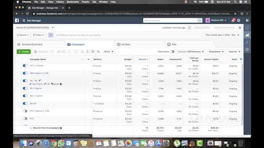Click the delete trash icon in toolbar
The height and width of the screenshot is (148, 264).
pos(87,52)
